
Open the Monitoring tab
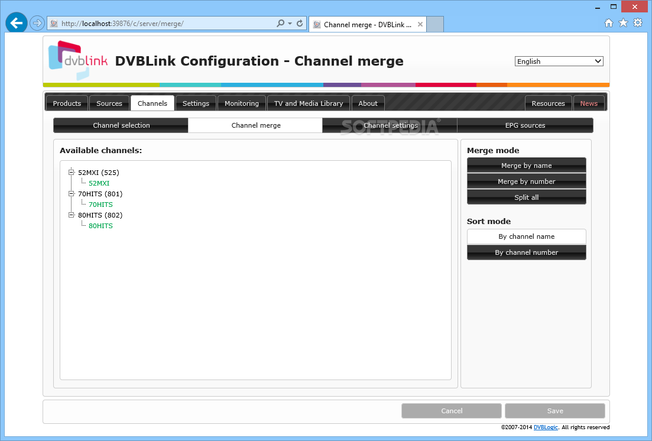(x=242, y=103)
